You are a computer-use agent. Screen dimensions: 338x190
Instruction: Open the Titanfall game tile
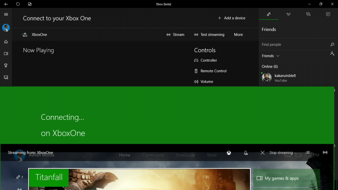[140, 179]
